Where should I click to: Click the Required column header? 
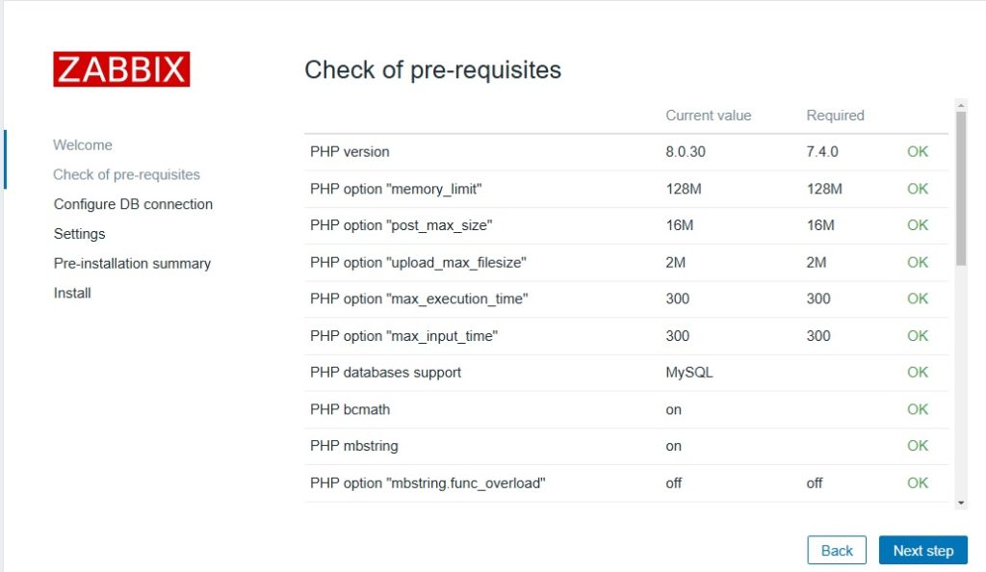(835, 116)
